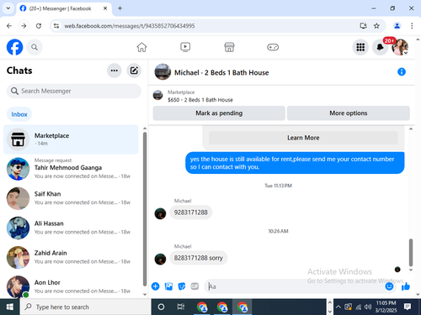The height and width of the screenshot is (315, 421).
Task: Go forward in browser
Action: click(x=24, y=26)
